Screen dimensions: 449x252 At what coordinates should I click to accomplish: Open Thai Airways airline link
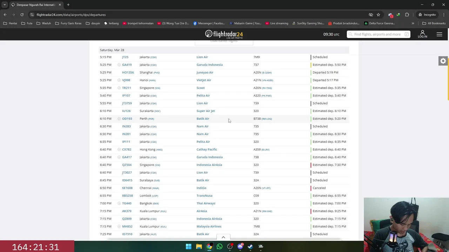(206, 203)
